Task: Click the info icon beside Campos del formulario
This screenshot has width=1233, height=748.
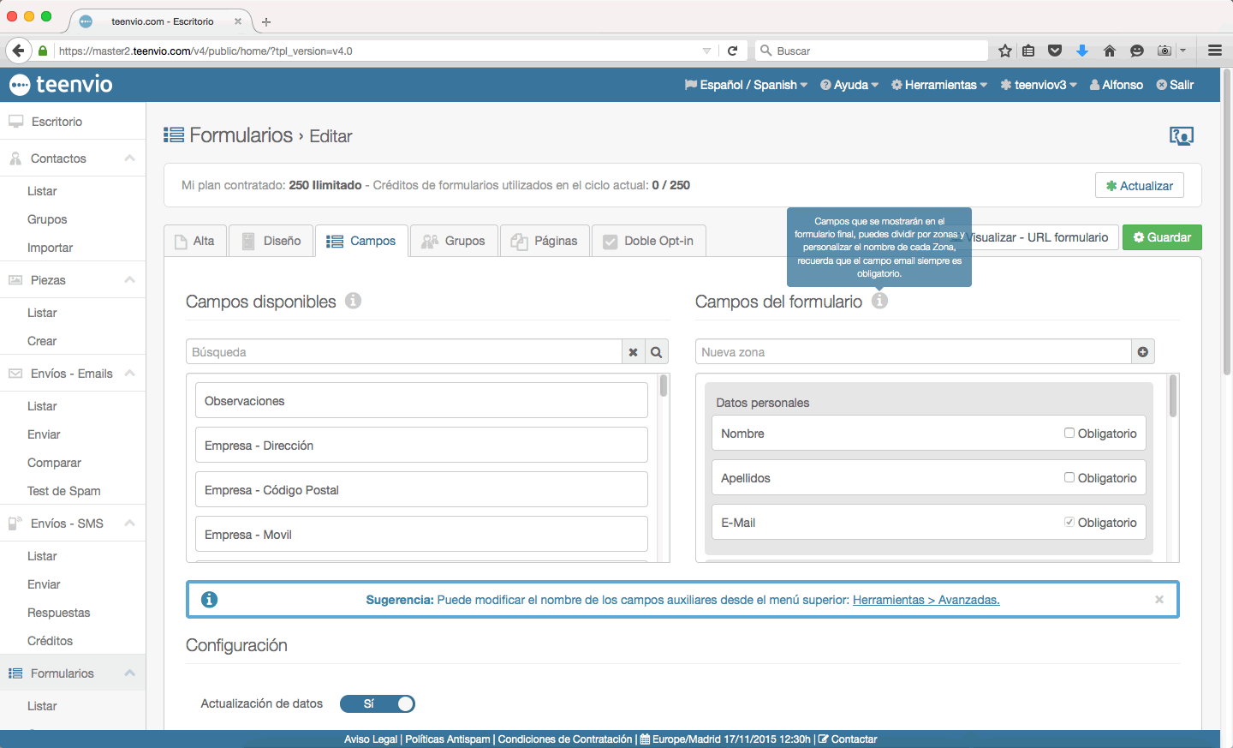Action: 880,301
